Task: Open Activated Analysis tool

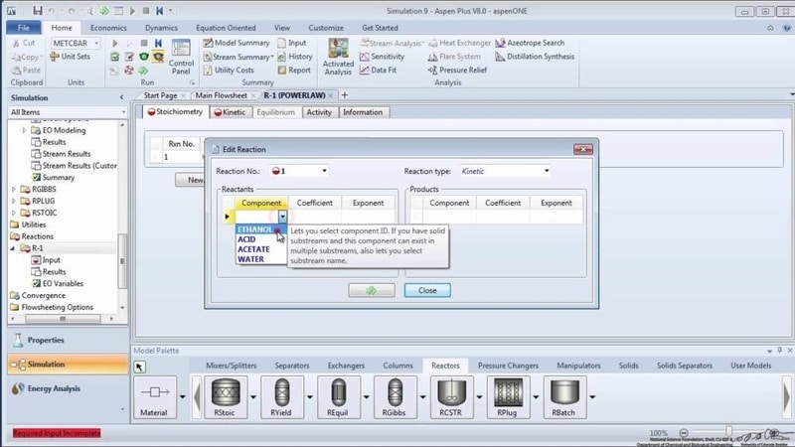Action: coord(338,58)
